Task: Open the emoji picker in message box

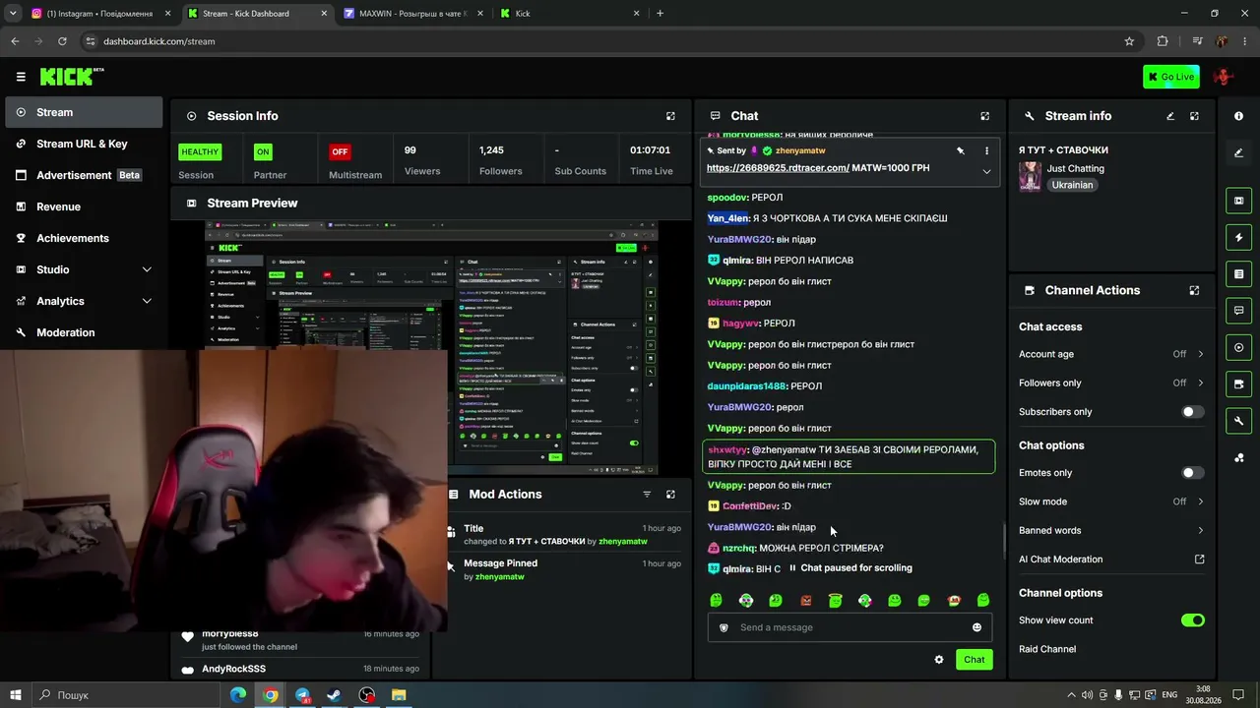Action: pyautogui.click(x=976, y=627)
